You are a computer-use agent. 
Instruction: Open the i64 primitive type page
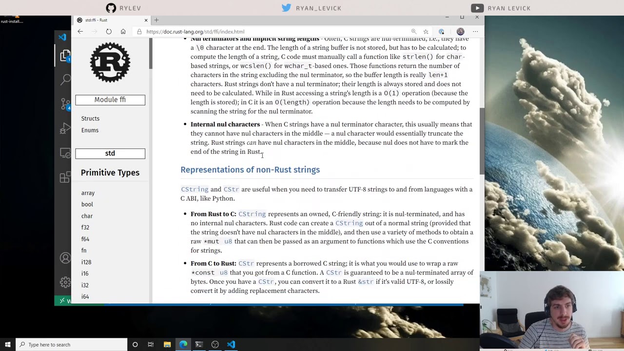[85, 296]
